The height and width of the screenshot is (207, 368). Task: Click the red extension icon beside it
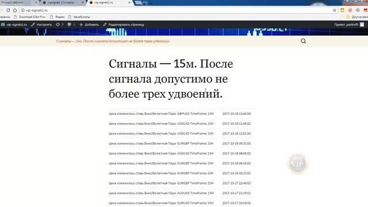pyautogui.click(x=350, y=10)
